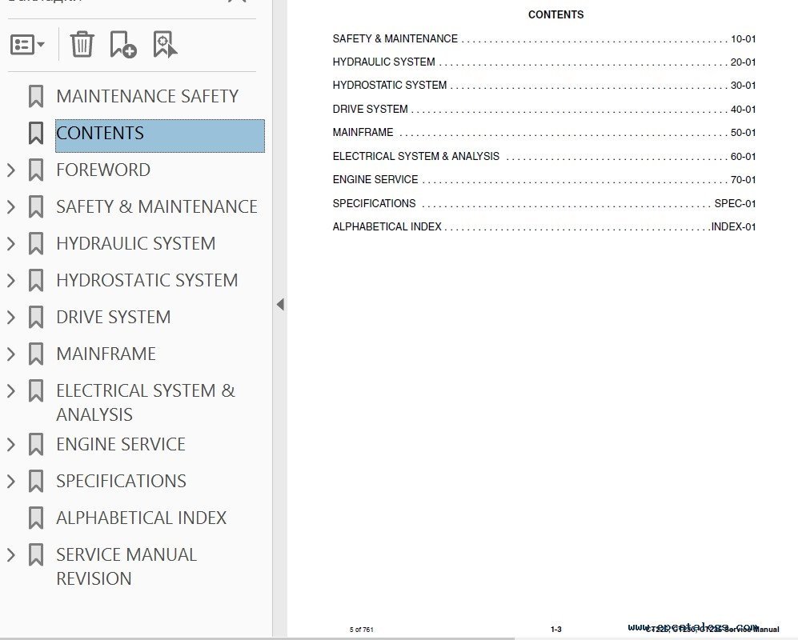Image resolution: width=798 pixels, height=640 pixels.
Task: Open the bookmarks options dropdown menu
Action: pyautogui.click(x=27, y=45)
